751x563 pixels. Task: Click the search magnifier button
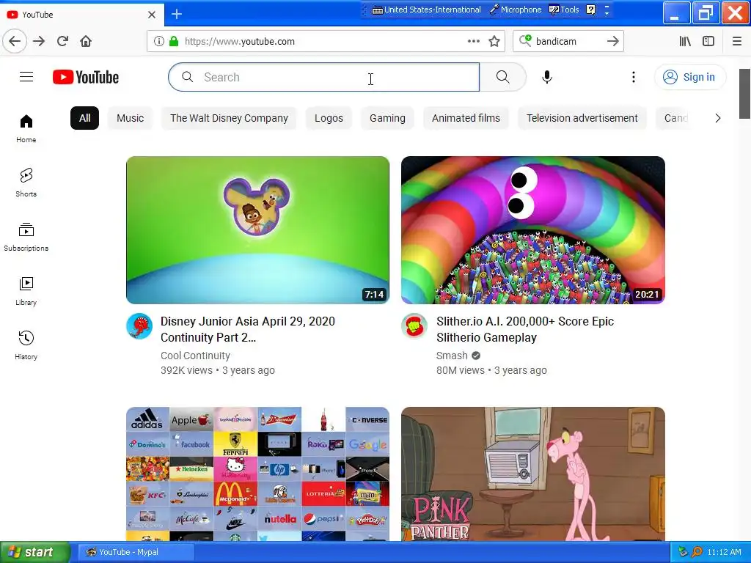pyautogui.click(x=502, y=76)
